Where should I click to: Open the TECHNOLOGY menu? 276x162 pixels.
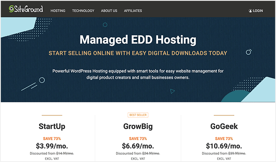(x=83, y=11)
